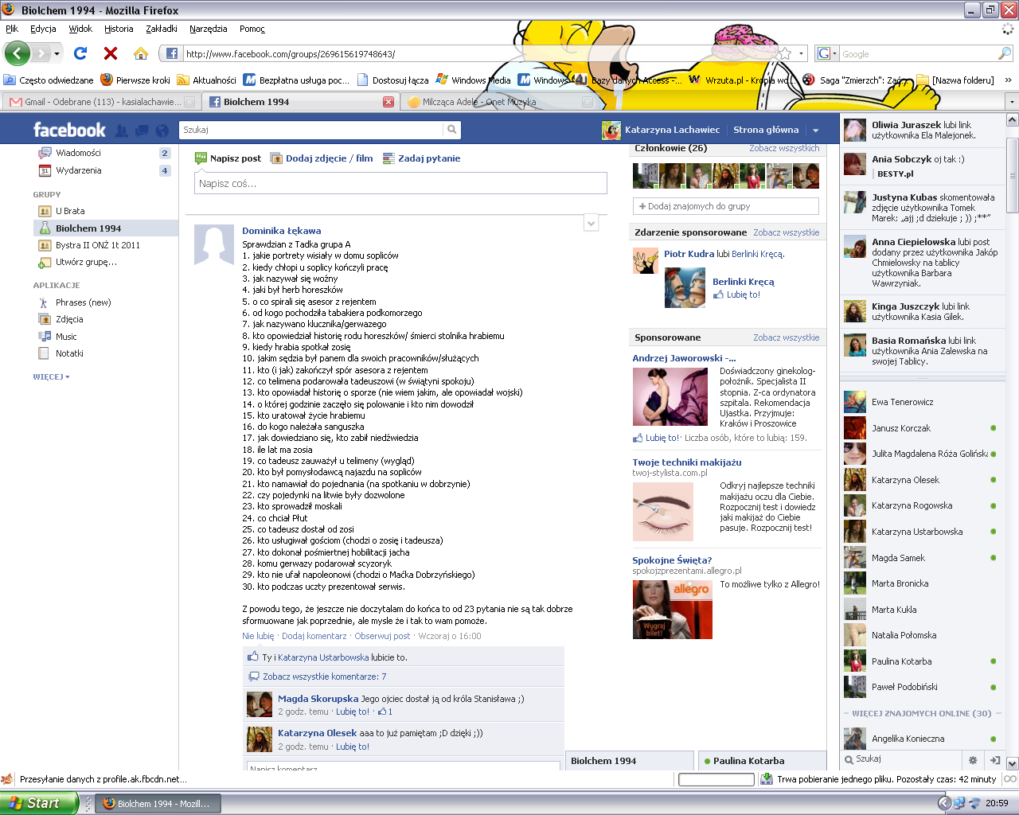Expand post options arrow on Dominika's post
Screen dimensions: 1019x815
point(591,224)
